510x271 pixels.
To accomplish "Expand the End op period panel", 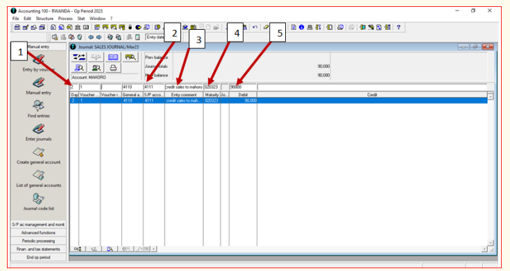I will point(38,257).
